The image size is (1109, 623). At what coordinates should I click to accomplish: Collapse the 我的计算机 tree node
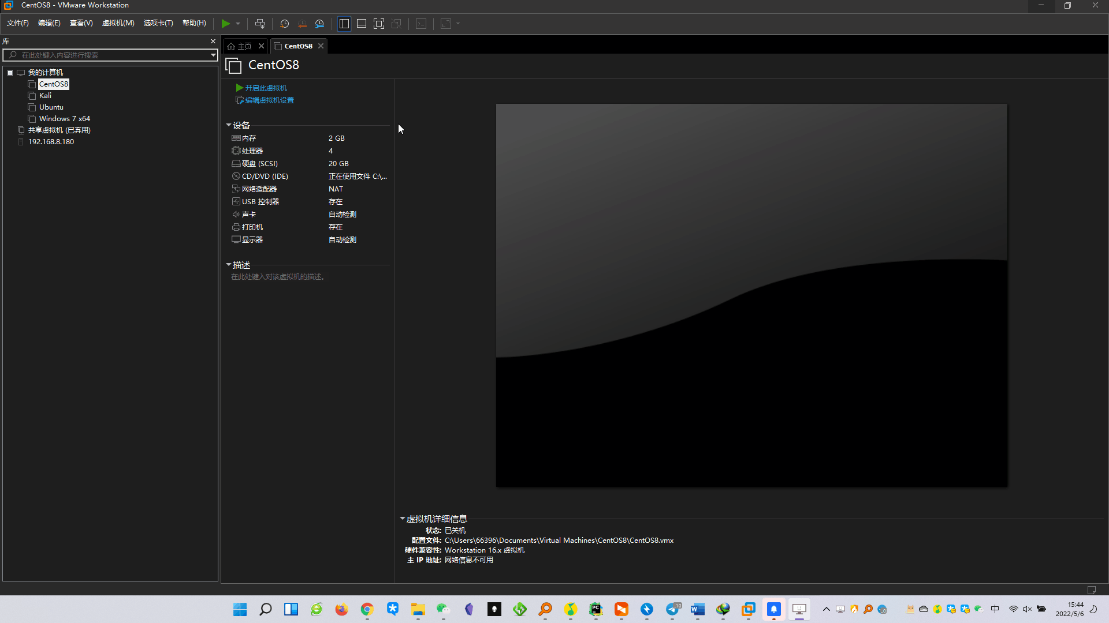tap(10, 73)
